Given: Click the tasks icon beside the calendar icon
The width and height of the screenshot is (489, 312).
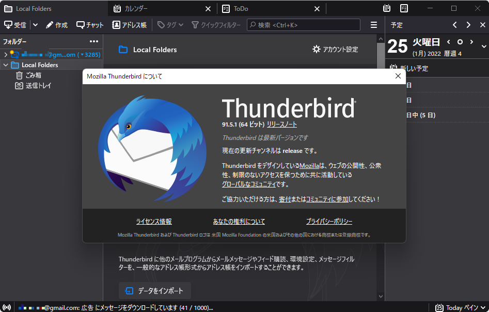Looking at the screenshot, I should pos(404,8).
